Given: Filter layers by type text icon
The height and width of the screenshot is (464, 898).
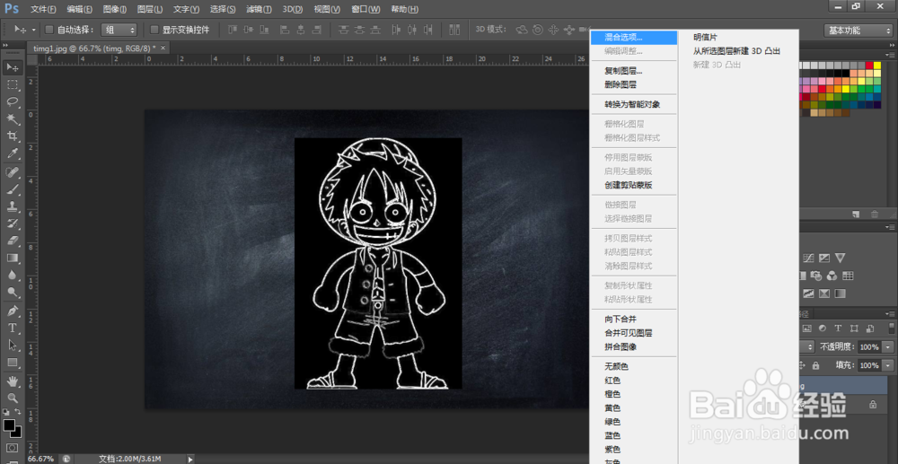Looking at the screenshot, I should point(839,328).
